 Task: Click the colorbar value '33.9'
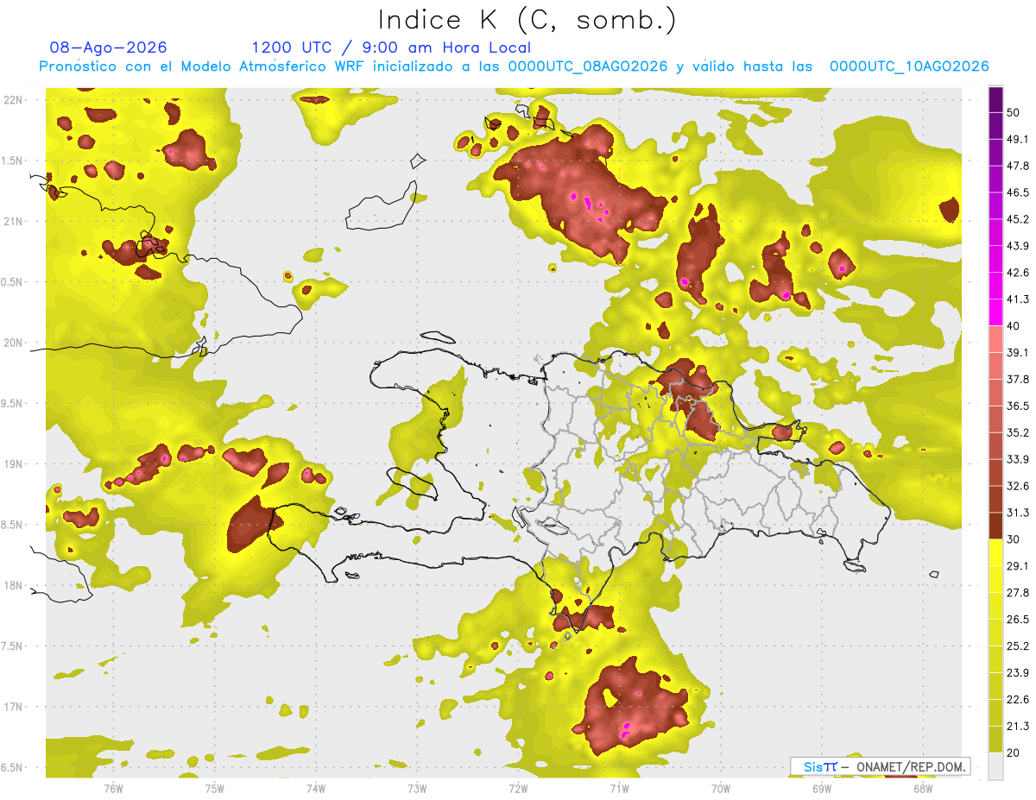click(1018, 459)
